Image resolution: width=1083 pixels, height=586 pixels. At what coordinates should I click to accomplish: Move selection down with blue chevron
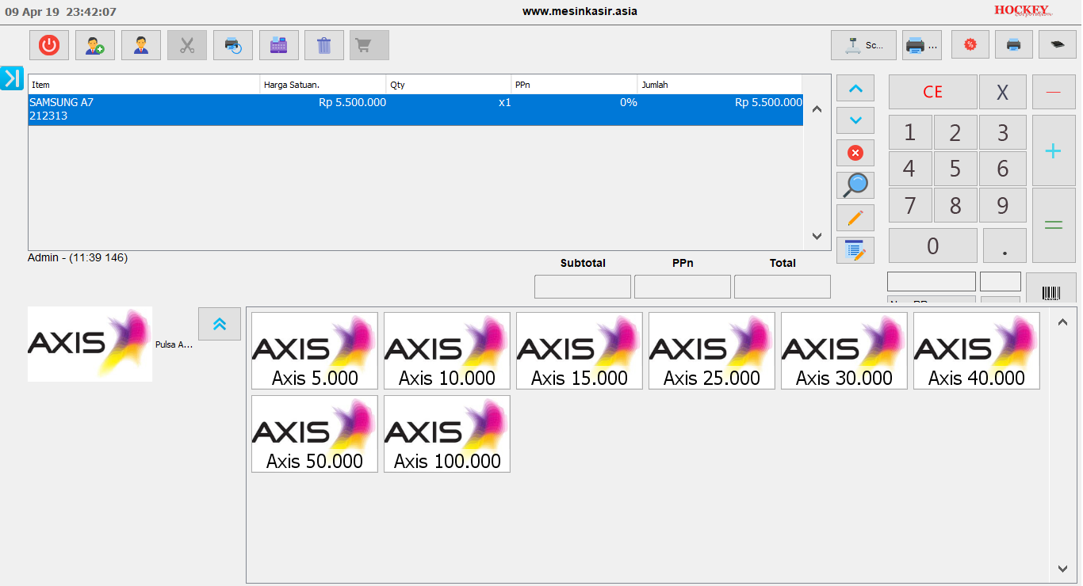click(855, 120)
